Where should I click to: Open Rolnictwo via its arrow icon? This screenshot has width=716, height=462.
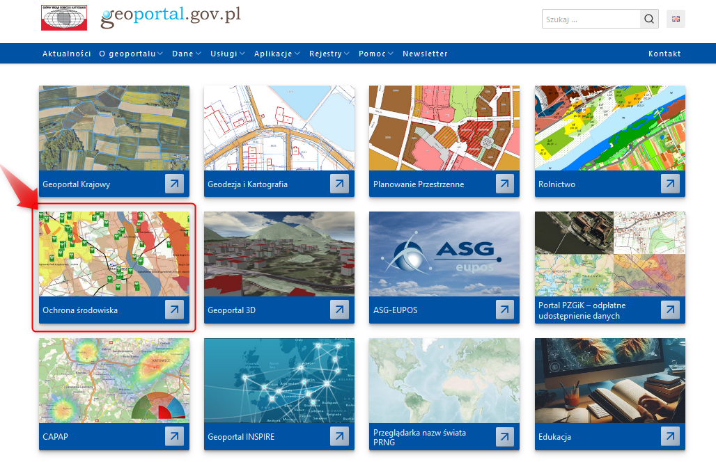click(x=670, y=184)
